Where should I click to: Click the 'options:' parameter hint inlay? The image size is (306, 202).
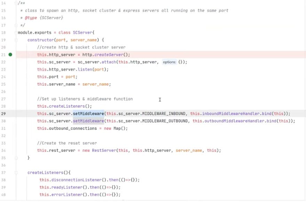[169, 62]
